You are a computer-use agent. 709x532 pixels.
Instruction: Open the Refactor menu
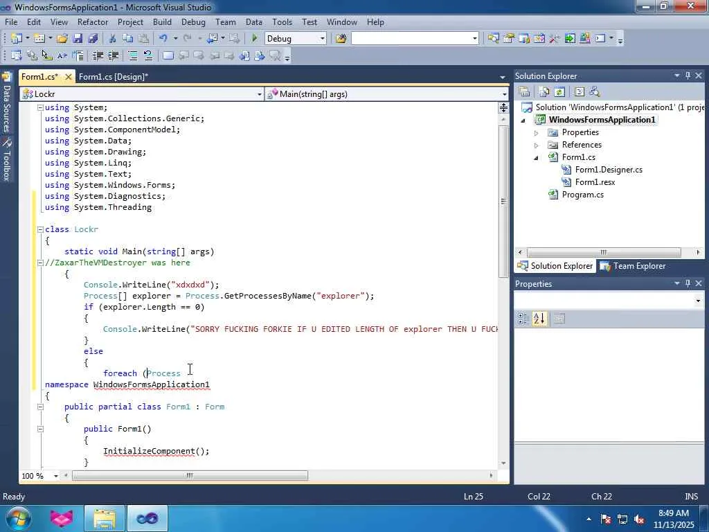(93, 21)
